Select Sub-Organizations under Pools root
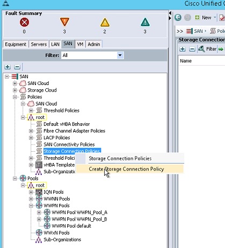Viewport: 225px width, 248px height. point(62,239)
